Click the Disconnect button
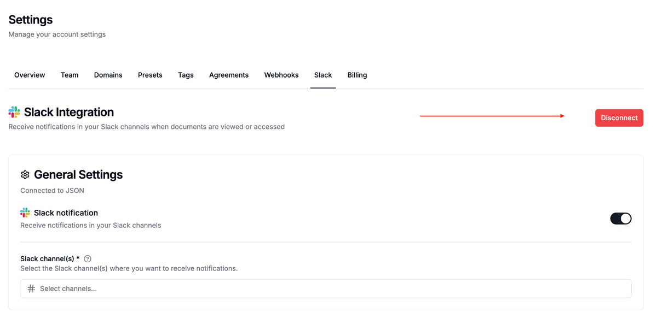 point(619,117)
